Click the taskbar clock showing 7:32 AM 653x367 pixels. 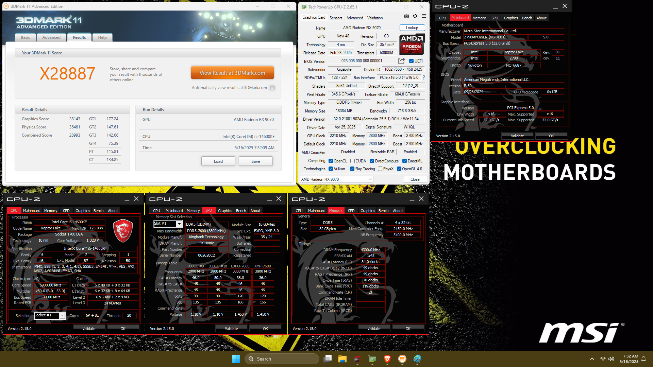(629, 359)
